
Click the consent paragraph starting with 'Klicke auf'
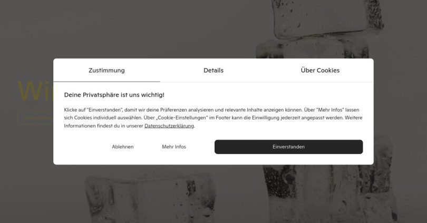tap(213, 118)
